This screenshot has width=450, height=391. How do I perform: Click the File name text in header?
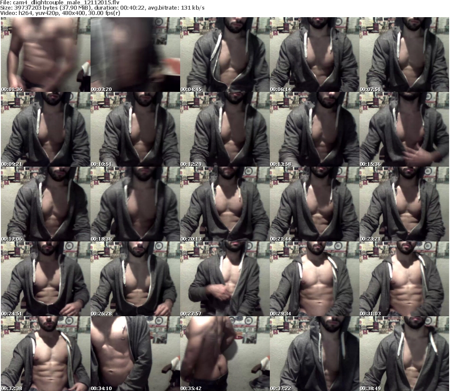point(60,3)
